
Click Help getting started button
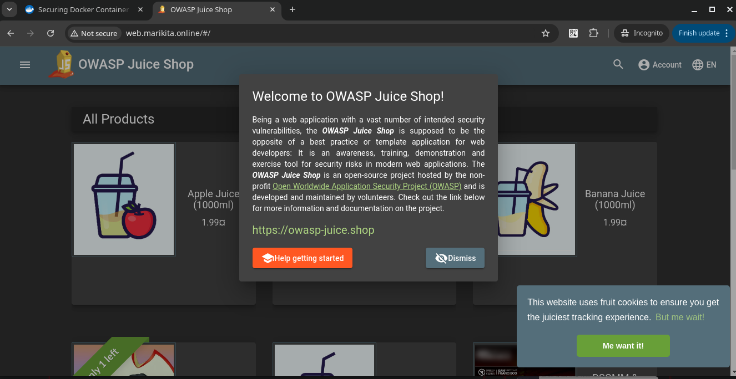tap(303, 258)
